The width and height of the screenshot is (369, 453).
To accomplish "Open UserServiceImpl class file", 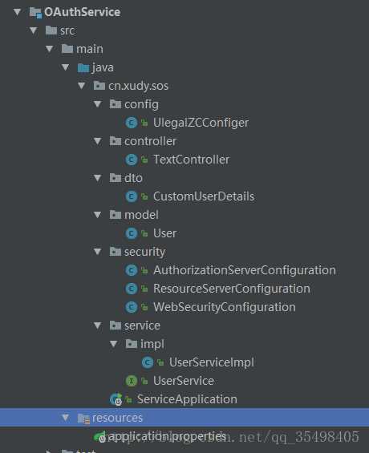I will 212,362.
